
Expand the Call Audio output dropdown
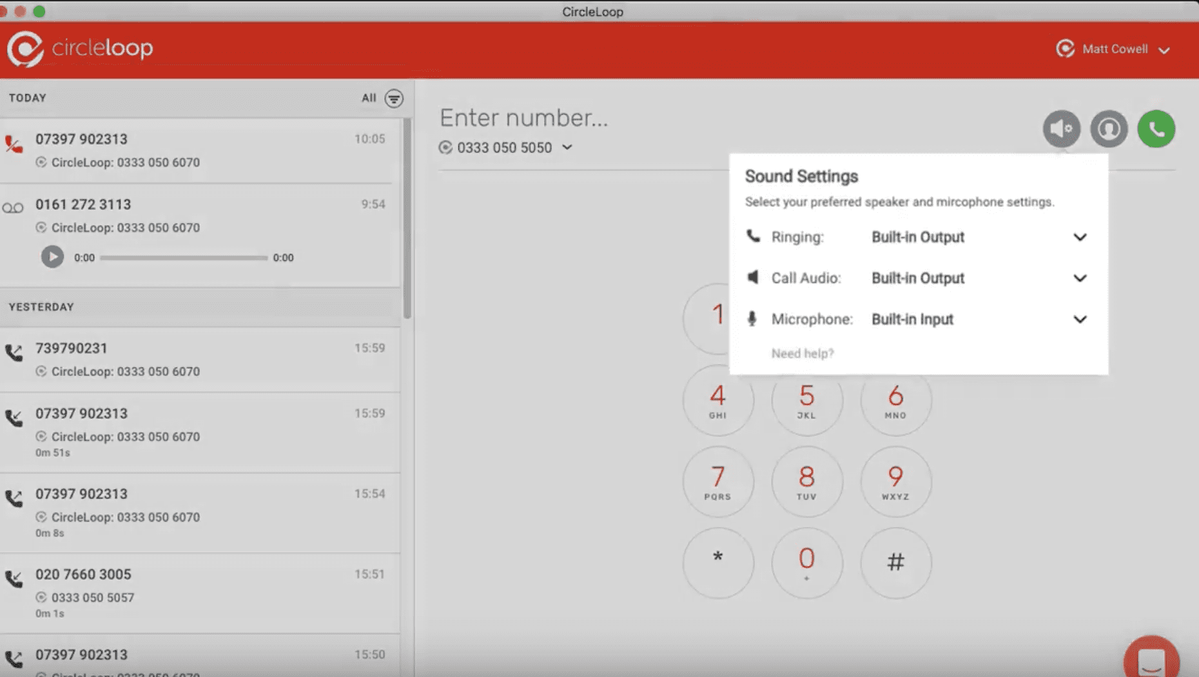coord(1080,279)
